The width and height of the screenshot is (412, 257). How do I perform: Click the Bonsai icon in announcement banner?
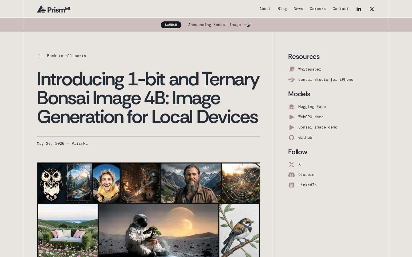point(248,25)
